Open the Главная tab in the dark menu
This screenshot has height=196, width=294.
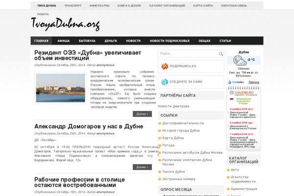41,41
